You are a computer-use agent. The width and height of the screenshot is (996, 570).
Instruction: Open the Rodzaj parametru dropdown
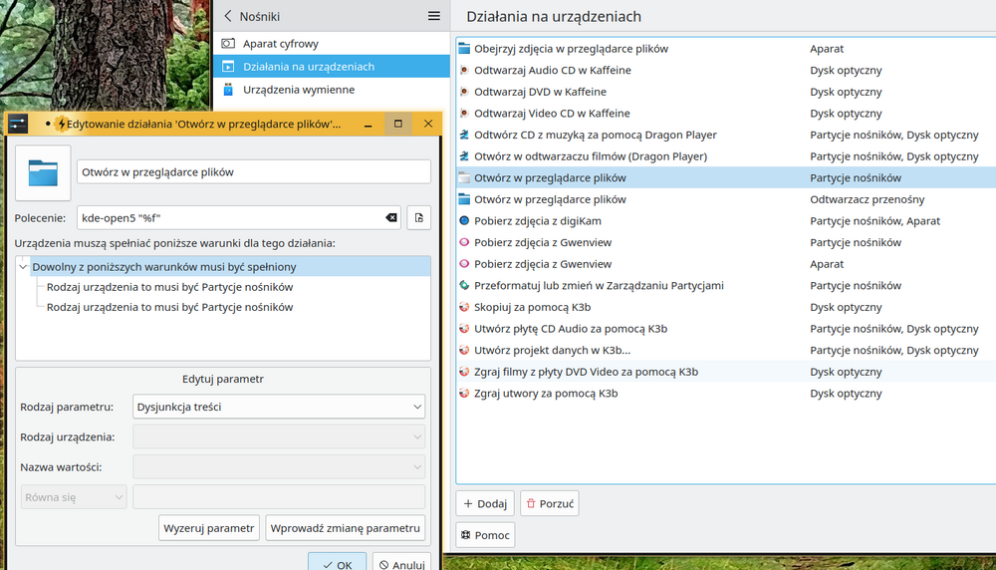(279, 407)
